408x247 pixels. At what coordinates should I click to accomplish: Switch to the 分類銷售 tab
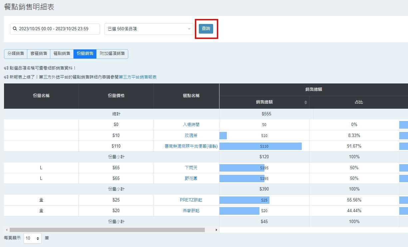(16, 54)
